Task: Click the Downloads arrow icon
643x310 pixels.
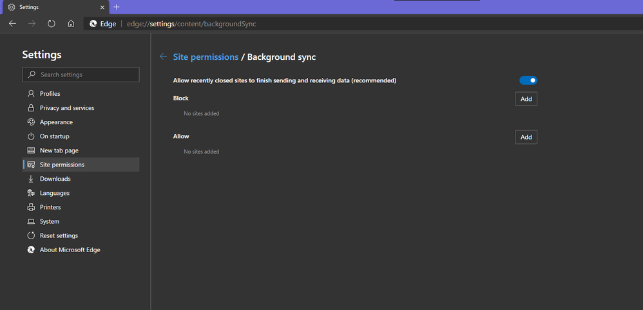Action: click(31, 179)
